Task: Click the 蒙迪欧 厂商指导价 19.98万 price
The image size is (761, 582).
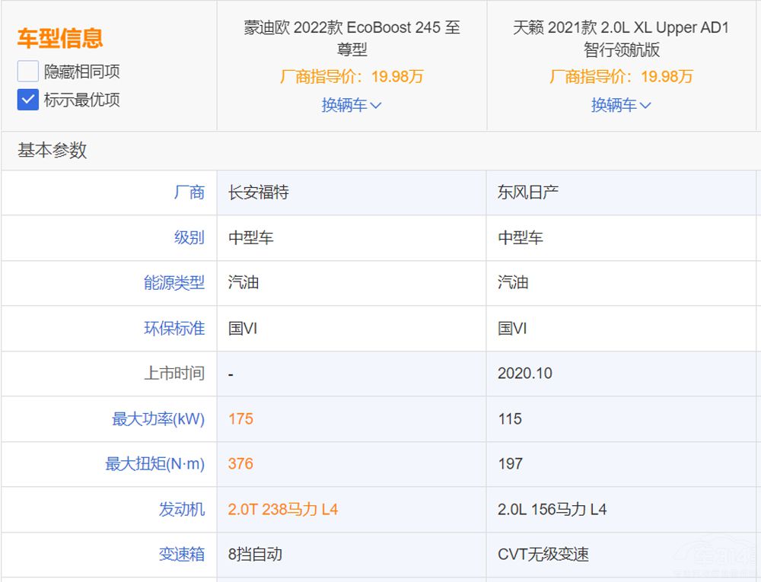Action: [352, 77]
